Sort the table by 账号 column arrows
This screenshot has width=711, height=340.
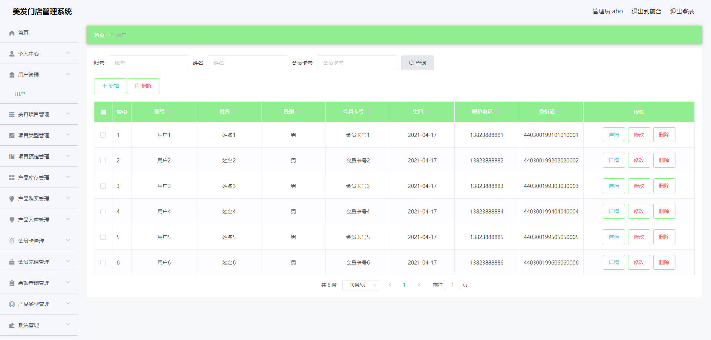[169, 112]
